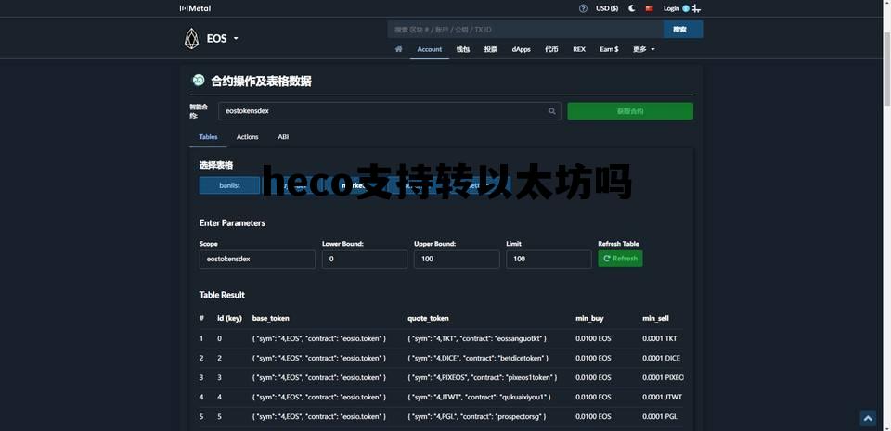This screenshot has height=431, width=891.
Task: Click quote_token cell containing pixeos1token
Action: coord(483,377)
